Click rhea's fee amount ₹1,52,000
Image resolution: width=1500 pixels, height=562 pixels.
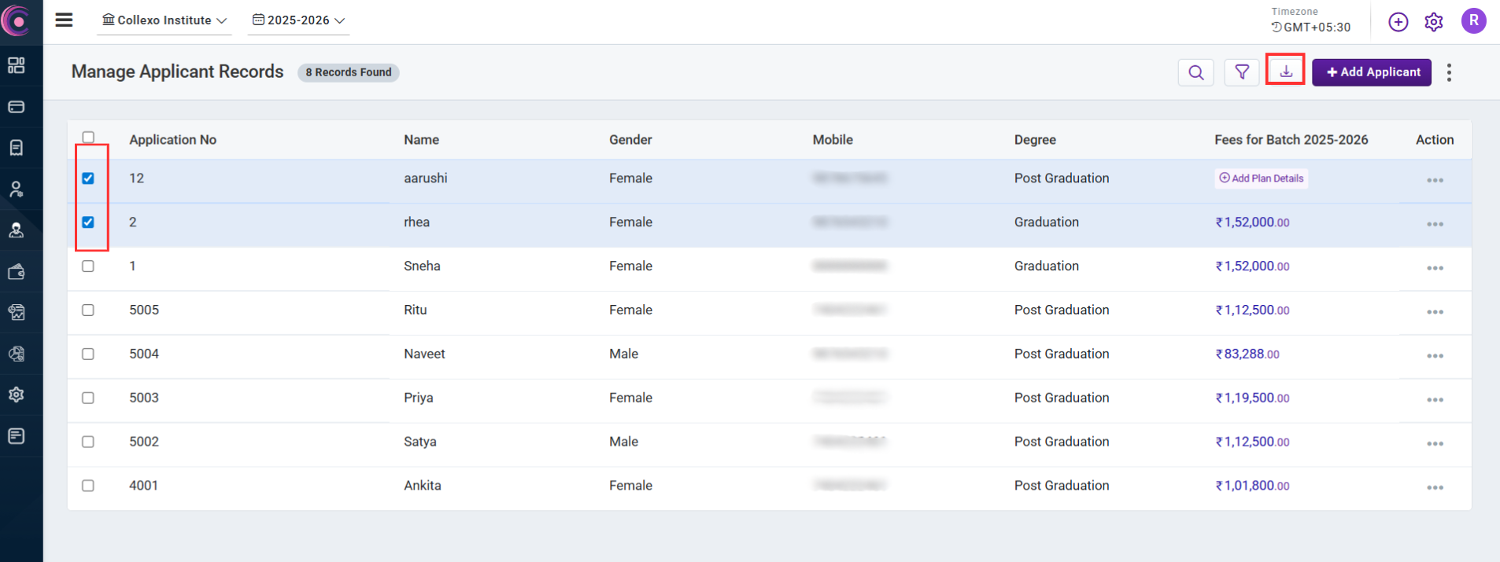point(1251,222)
